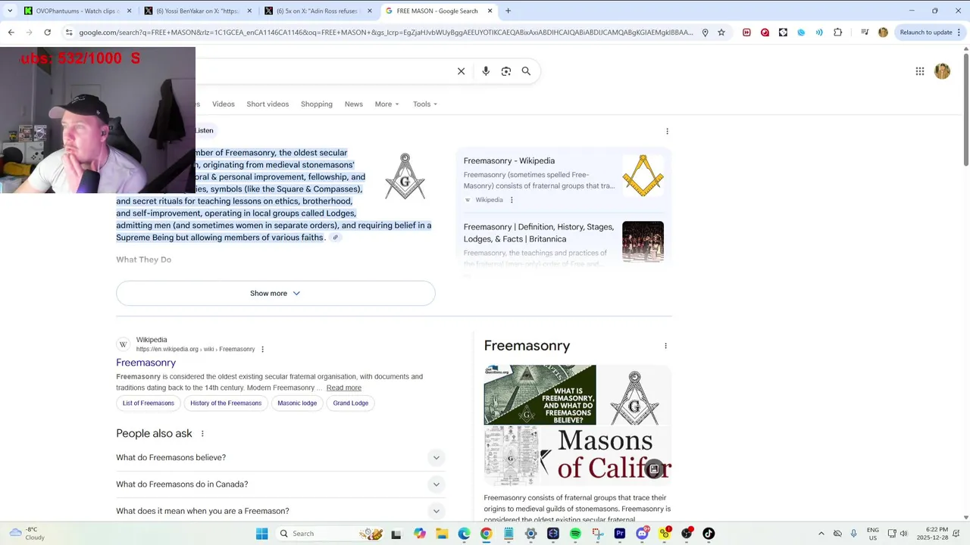The width and height of the screenshot is (970, 545).
Task: Open Spotify from the taskbar
Action: click(575, 534)
